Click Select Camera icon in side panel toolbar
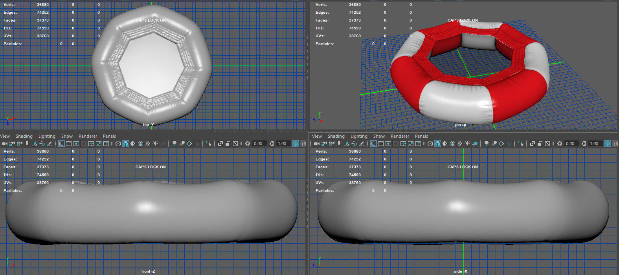619x275 pixels. pos(316,144)
